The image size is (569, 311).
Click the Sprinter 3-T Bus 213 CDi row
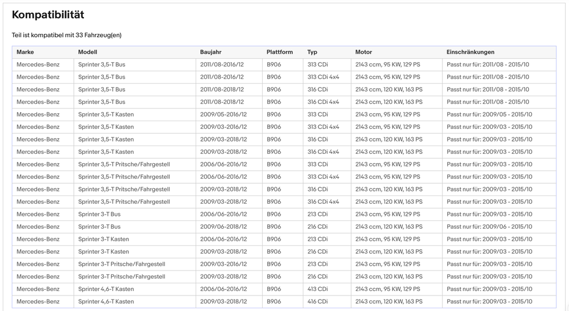284,214
